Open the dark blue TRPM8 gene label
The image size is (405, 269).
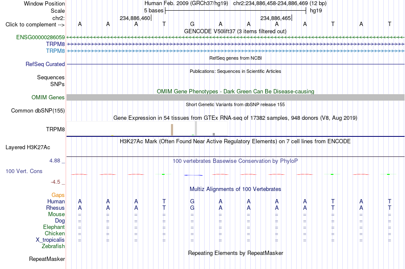point(55,44)
